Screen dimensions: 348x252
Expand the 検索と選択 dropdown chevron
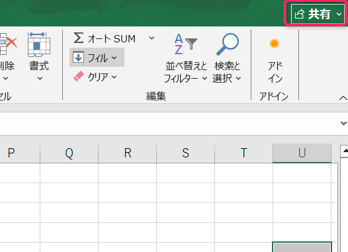click(x=238, y=78)
